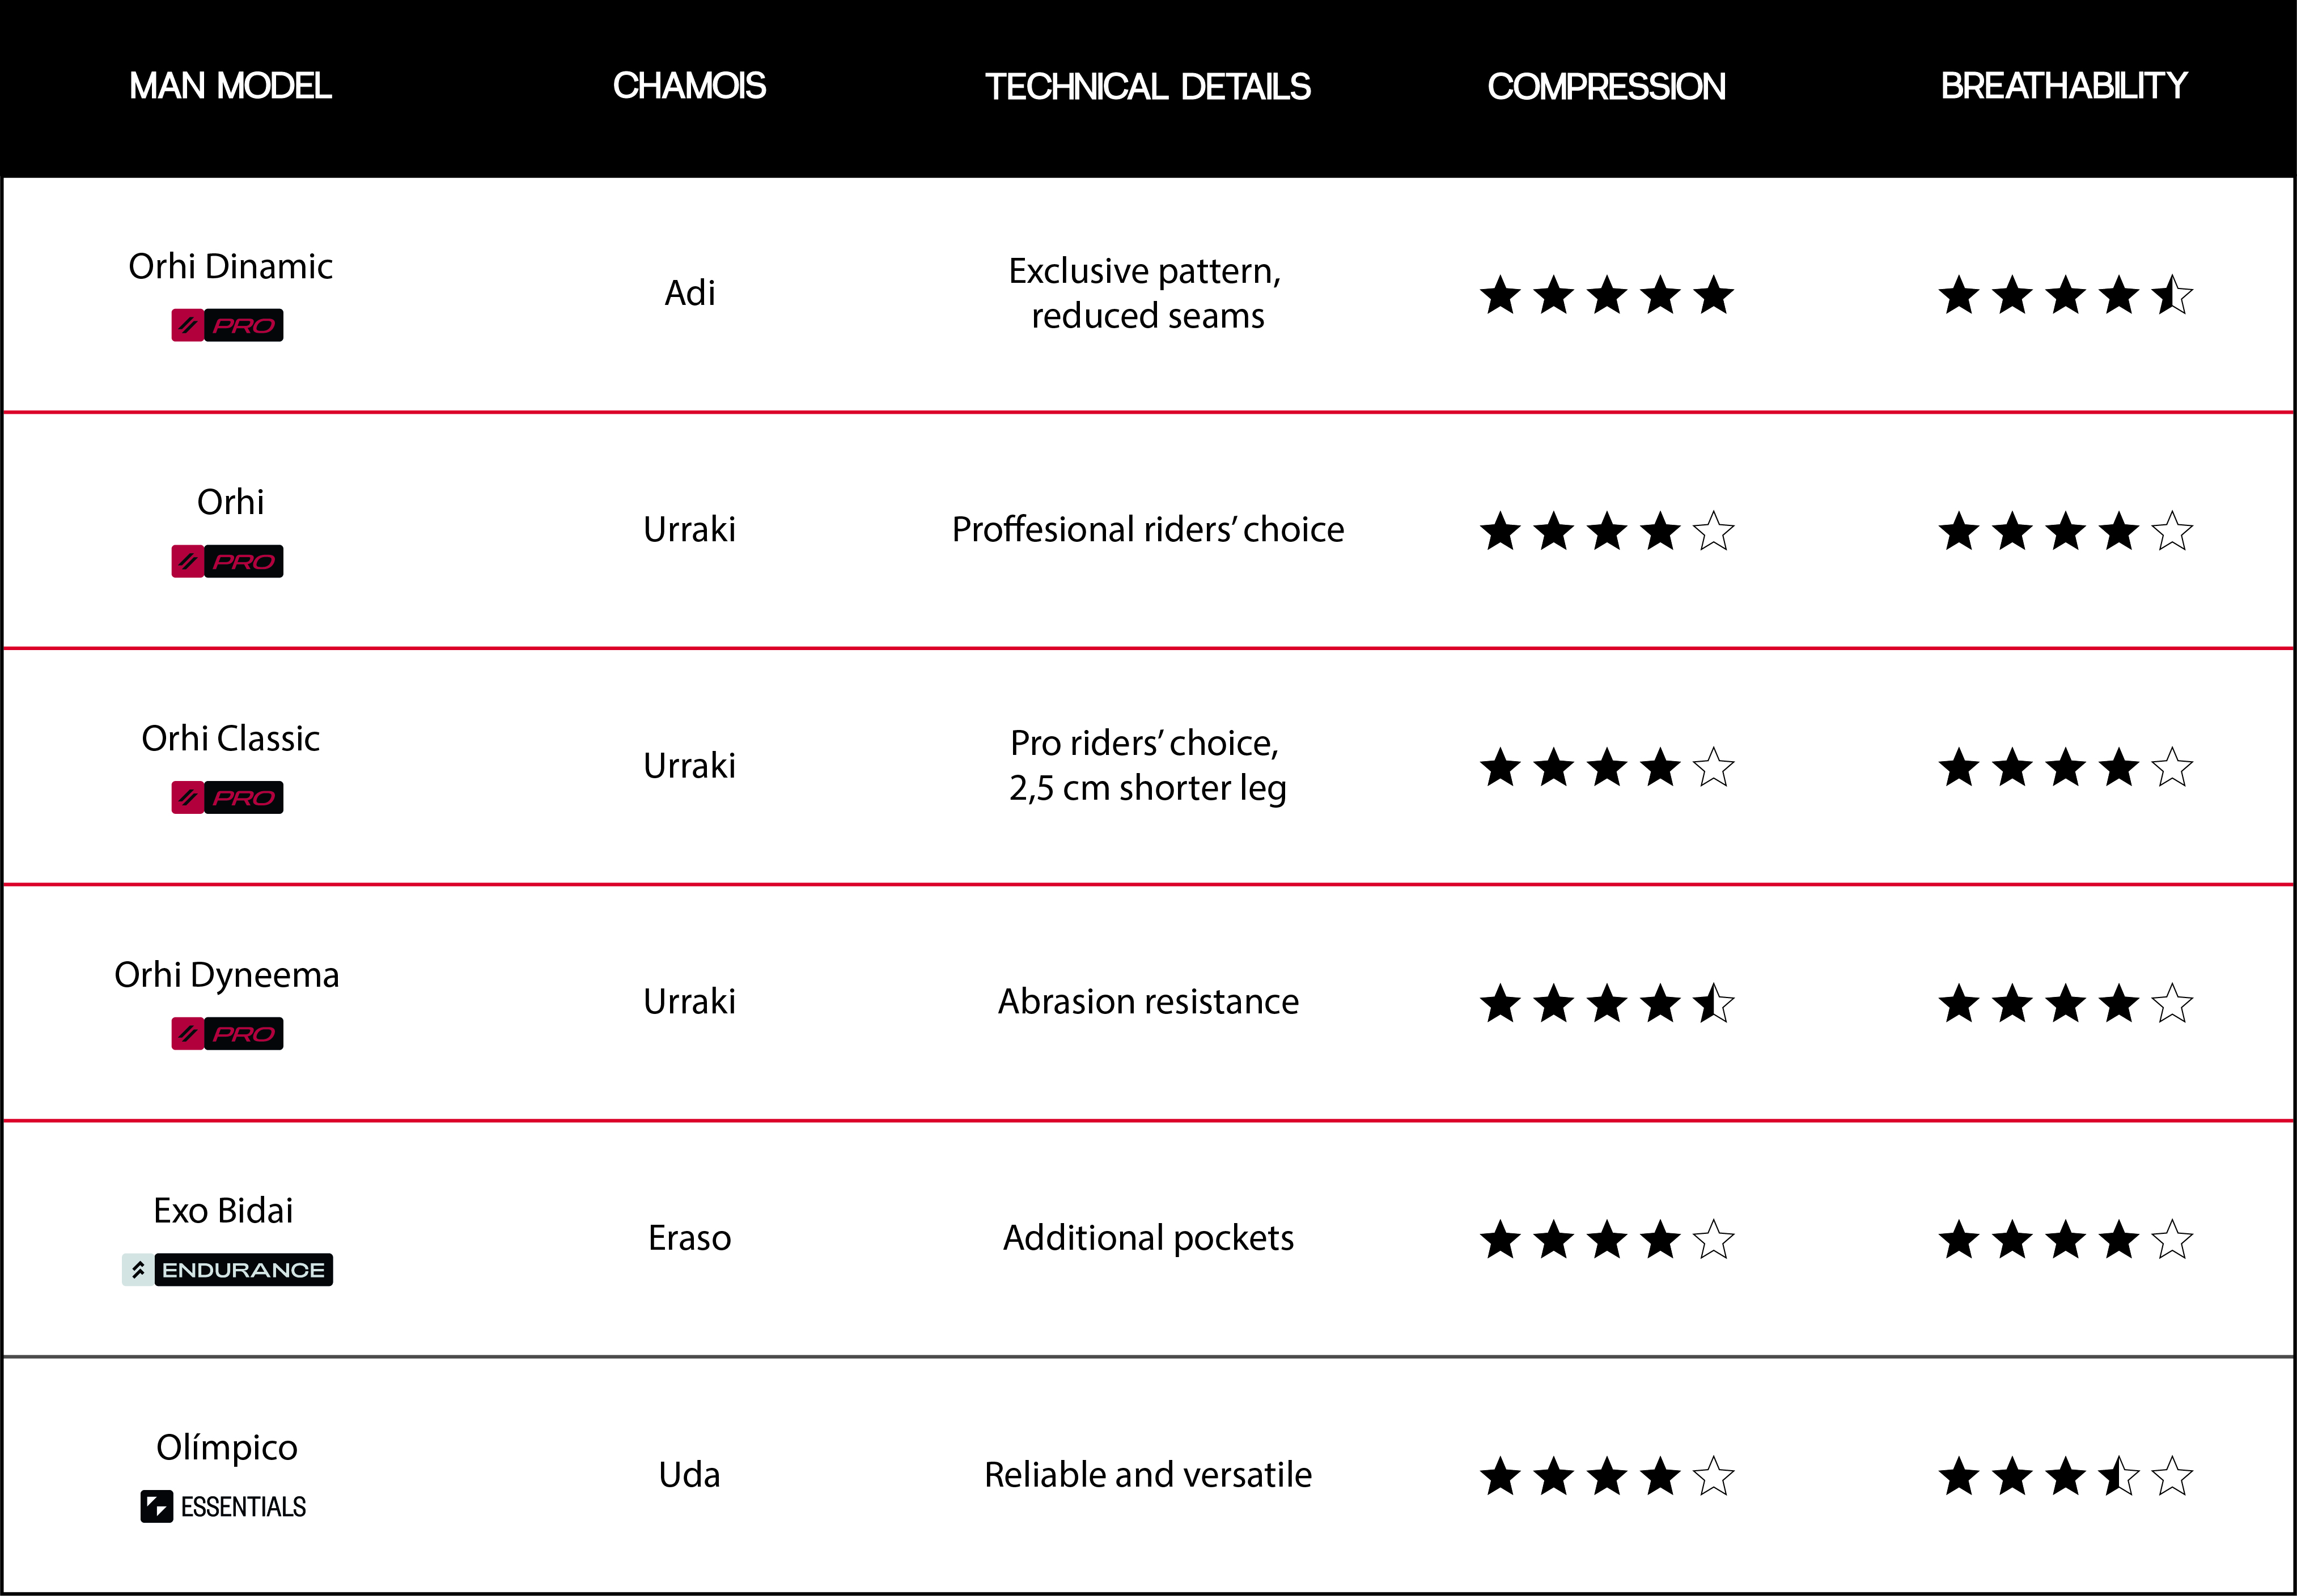Click the PRO badge under Orhi Classic
This screenshot has height=1596, width=2297.
[227, 798]
